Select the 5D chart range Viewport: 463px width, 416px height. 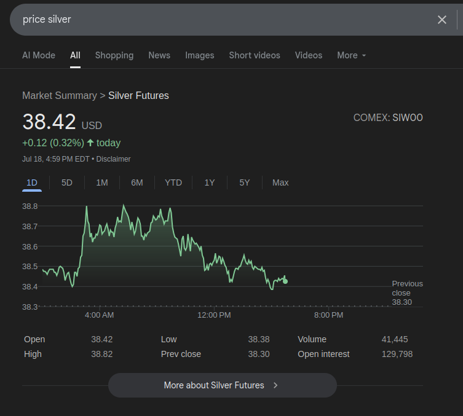[67, 182]
